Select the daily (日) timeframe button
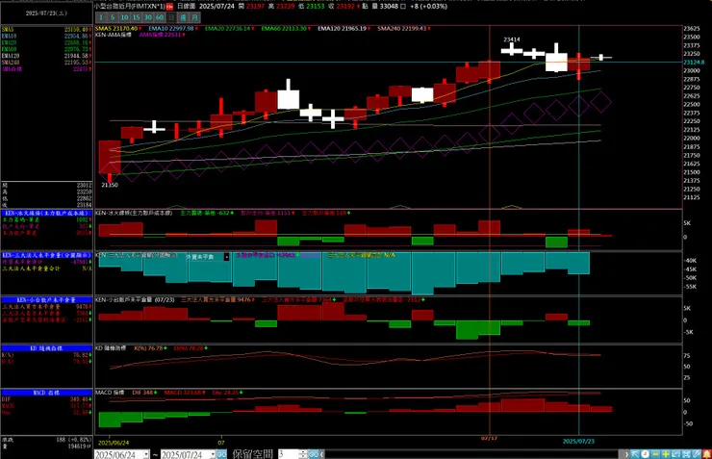Viewport: 712px width, 459px height. pos(171,17)
